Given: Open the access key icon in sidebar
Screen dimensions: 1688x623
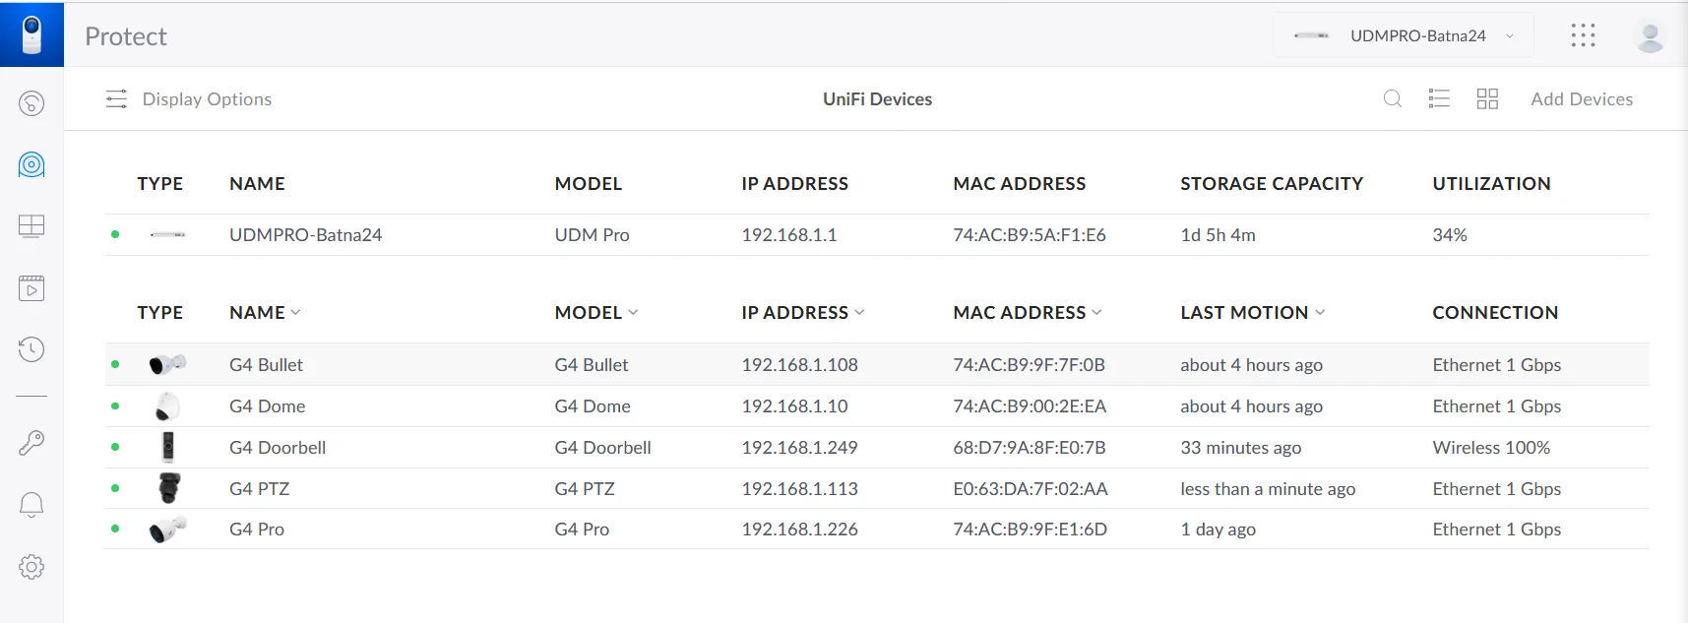Looking at the screenshot, I should (x=31, y=443).
